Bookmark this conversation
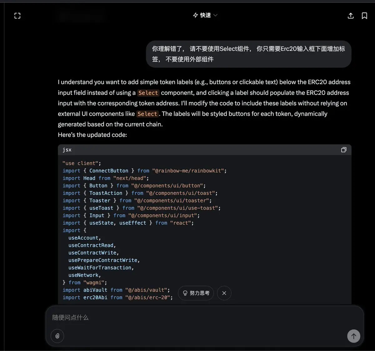Screen dimensions: 375x351 (x=364, y=16)
